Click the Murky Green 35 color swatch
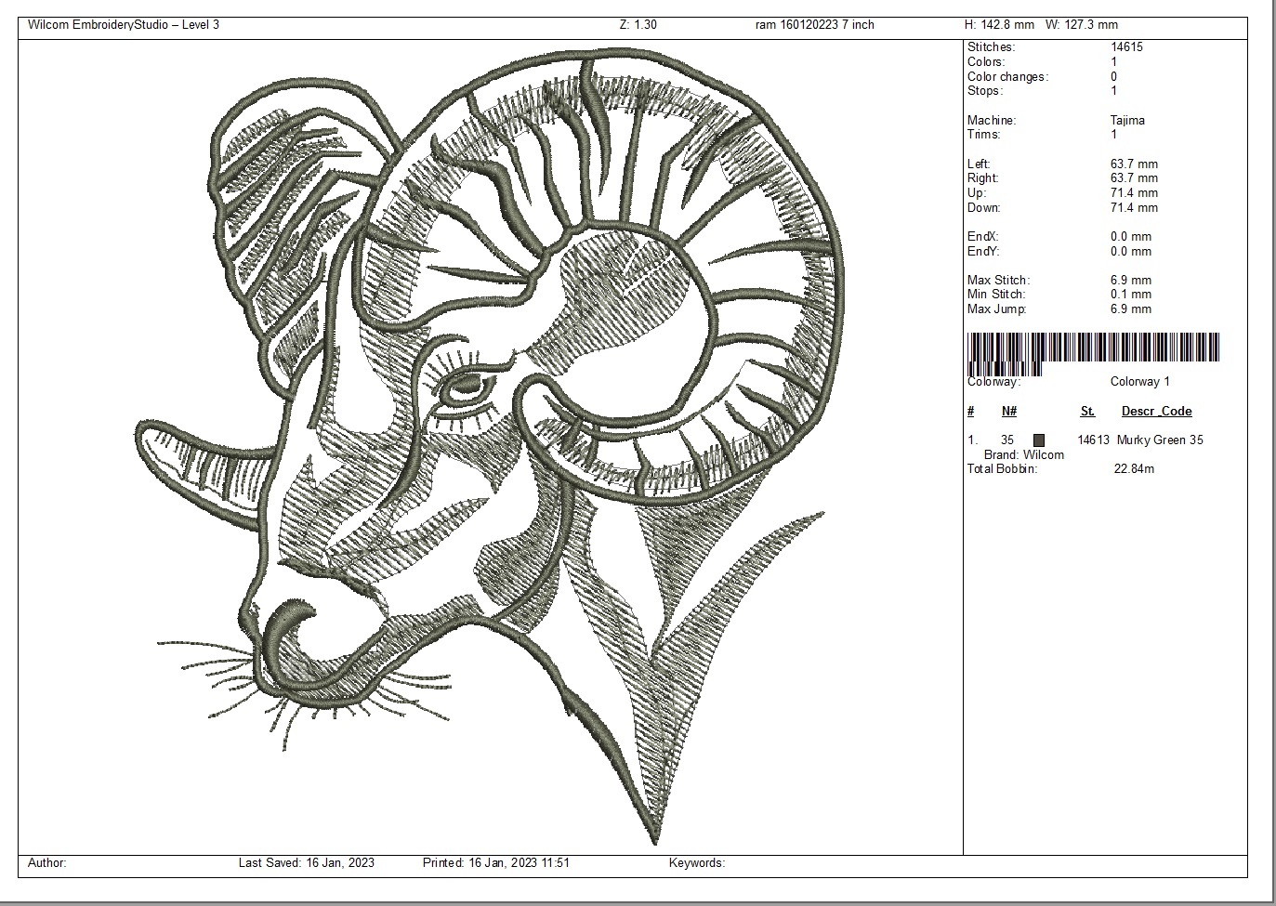This screenshot has width=1276, height=906. point(1039,440)
